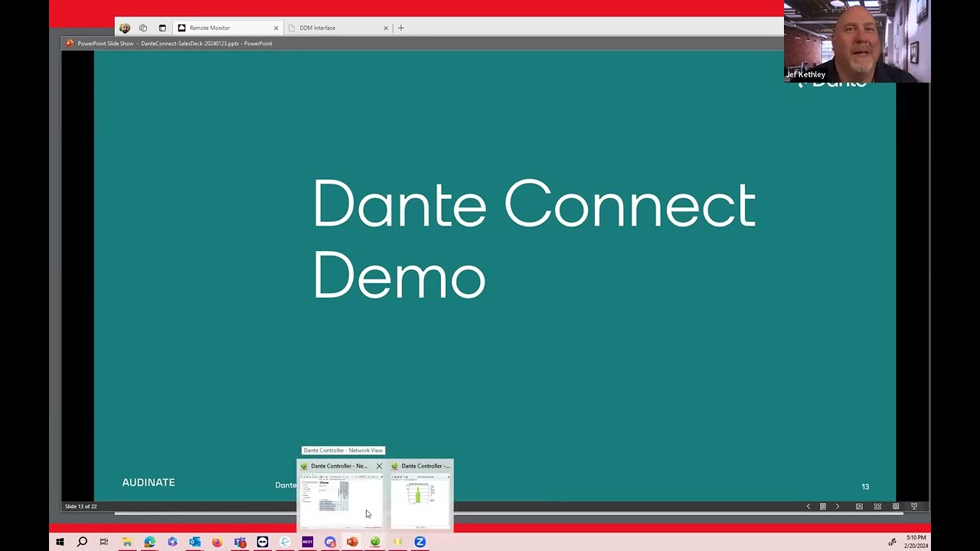Open Zoom from the taskbar
This screenshot has height=551, width=980.
tap(420, 542)
